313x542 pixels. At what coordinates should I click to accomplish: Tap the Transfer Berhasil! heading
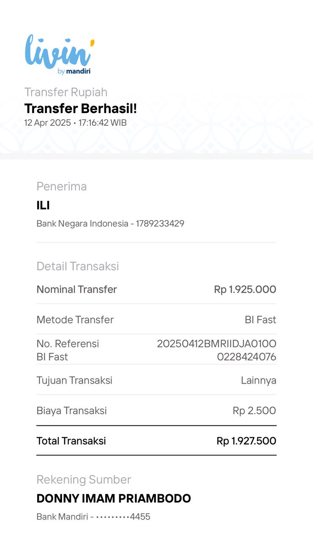(80, 108)
